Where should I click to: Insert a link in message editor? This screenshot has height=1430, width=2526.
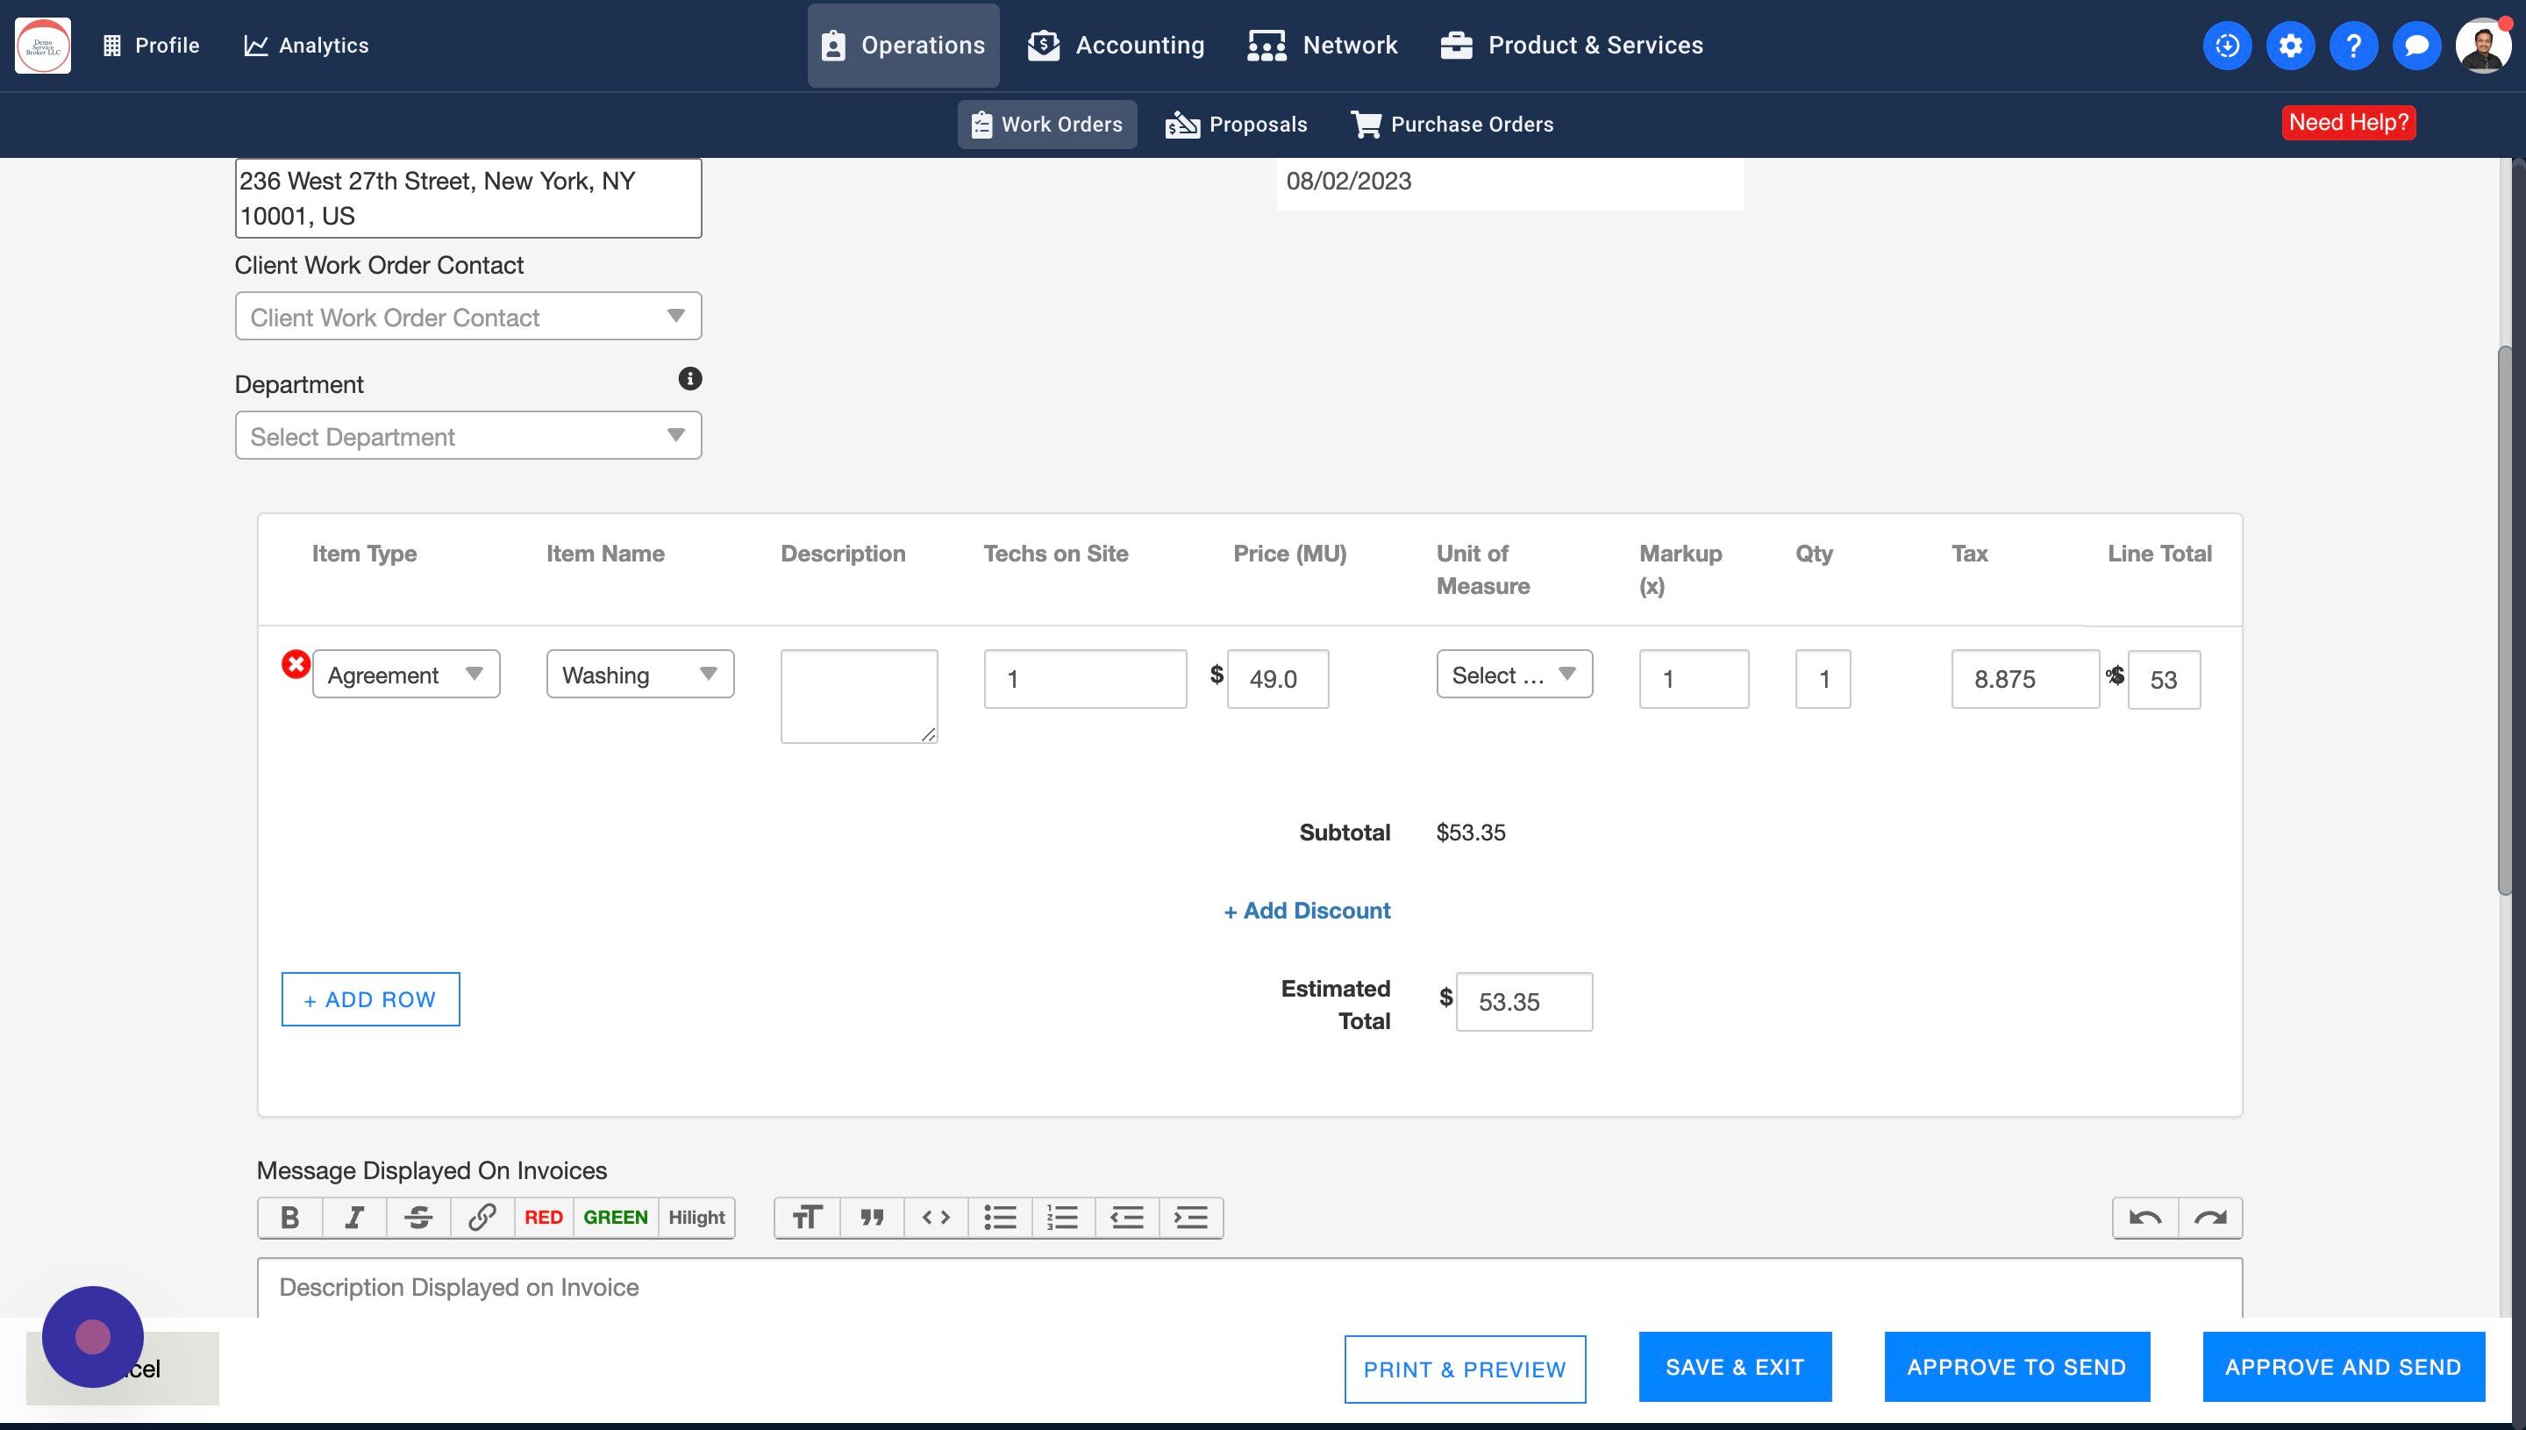(482, 1218)
